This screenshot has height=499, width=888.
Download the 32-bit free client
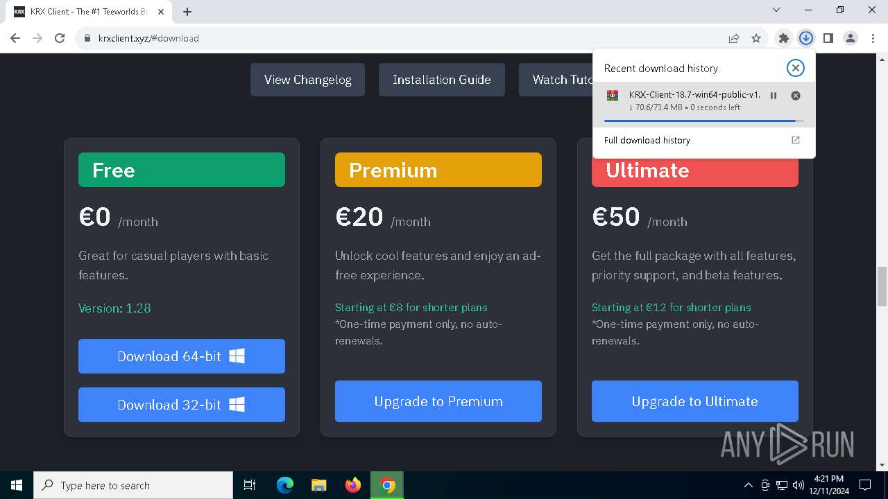pos(182,405)
